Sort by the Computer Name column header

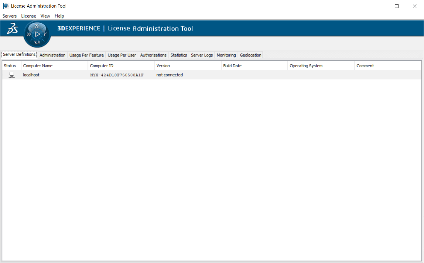point(55,66)
